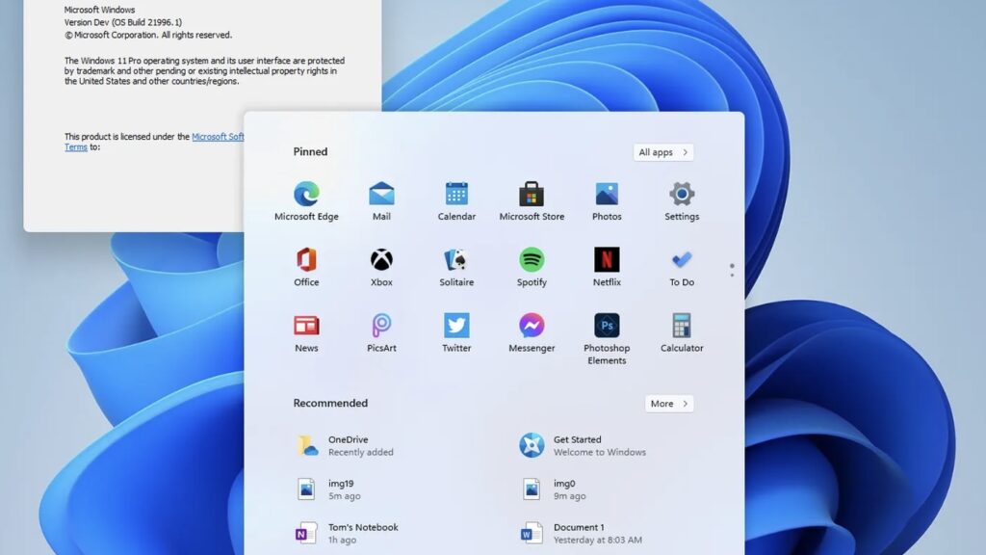Viewport: 986px width, 555px height.
Task: Open Microsoft Edge from the pinned apps
Action: [306, 196]
